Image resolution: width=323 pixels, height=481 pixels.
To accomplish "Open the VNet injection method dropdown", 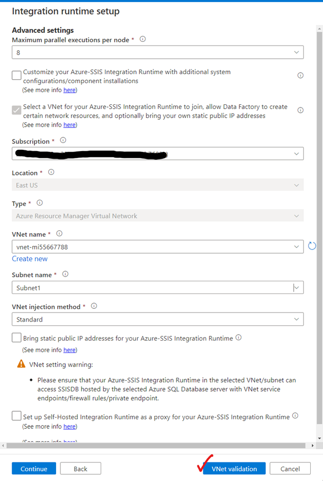I will tap(158, 319).
